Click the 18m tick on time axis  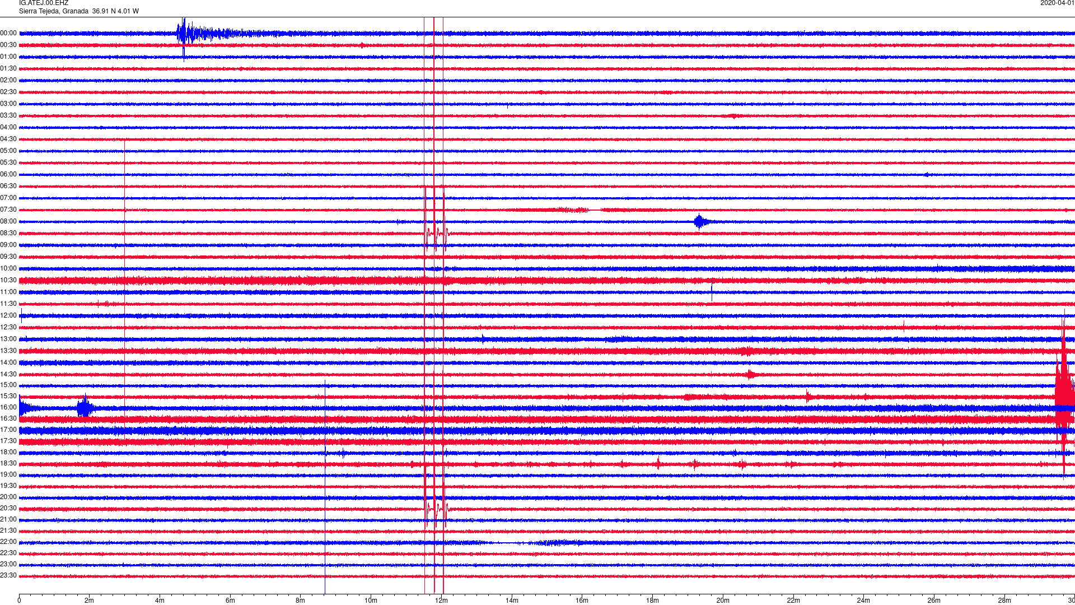pos(652,601)
